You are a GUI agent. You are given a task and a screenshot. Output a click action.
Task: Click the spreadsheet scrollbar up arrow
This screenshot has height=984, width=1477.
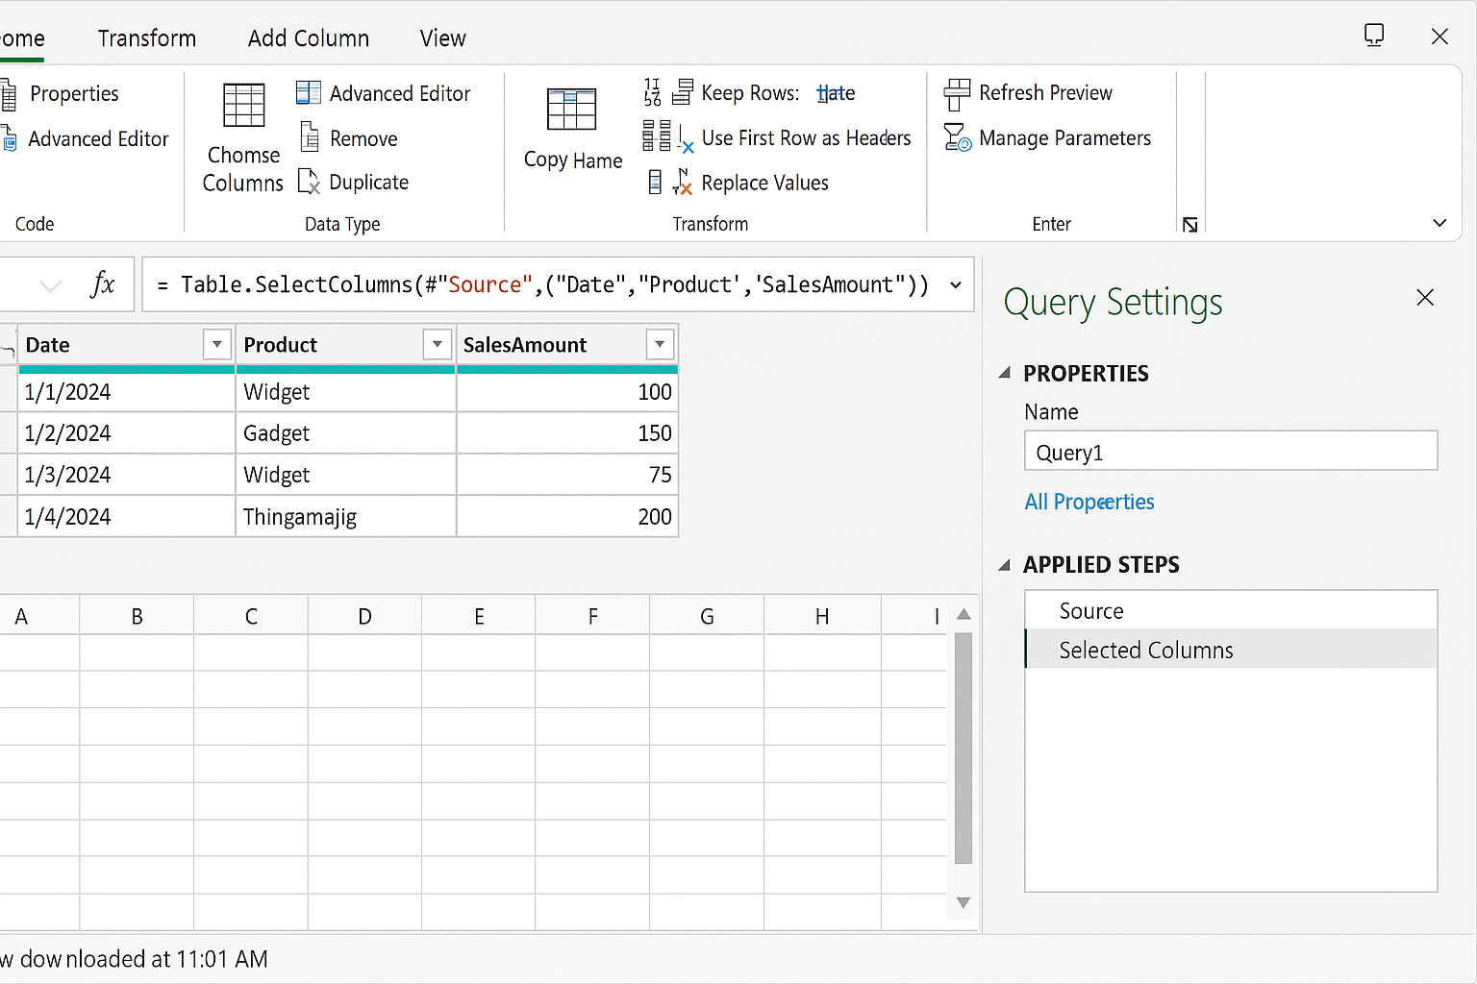[964, 614]
